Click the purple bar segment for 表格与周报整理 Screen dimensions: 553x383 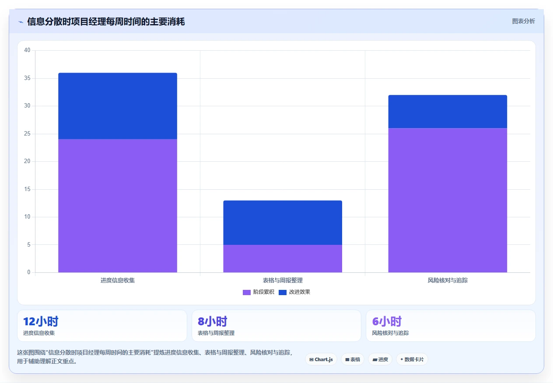[283, 258]
